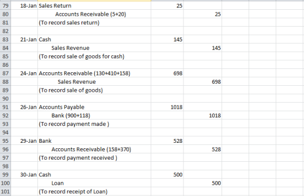
Task: Click the (To record sales return) cell
Action: pos(94,23)
